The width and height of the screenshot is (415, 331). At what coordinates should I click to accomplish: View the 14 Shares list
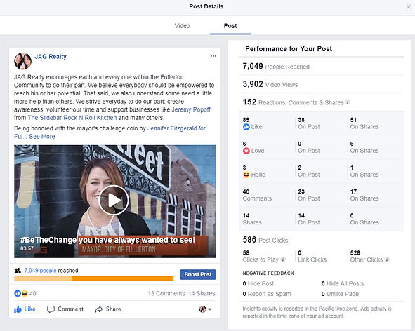[202, 293]
